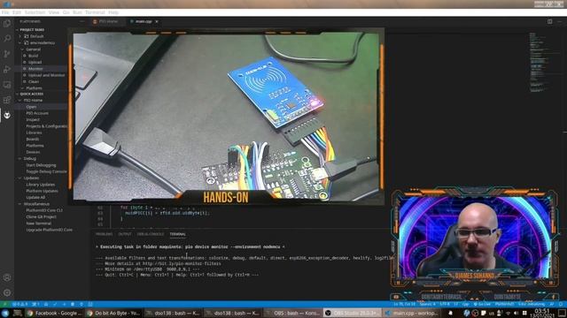Switch to the OUTPUT panel tab
567x318 pixels.
pyautogui.click(x=125, y=234)
